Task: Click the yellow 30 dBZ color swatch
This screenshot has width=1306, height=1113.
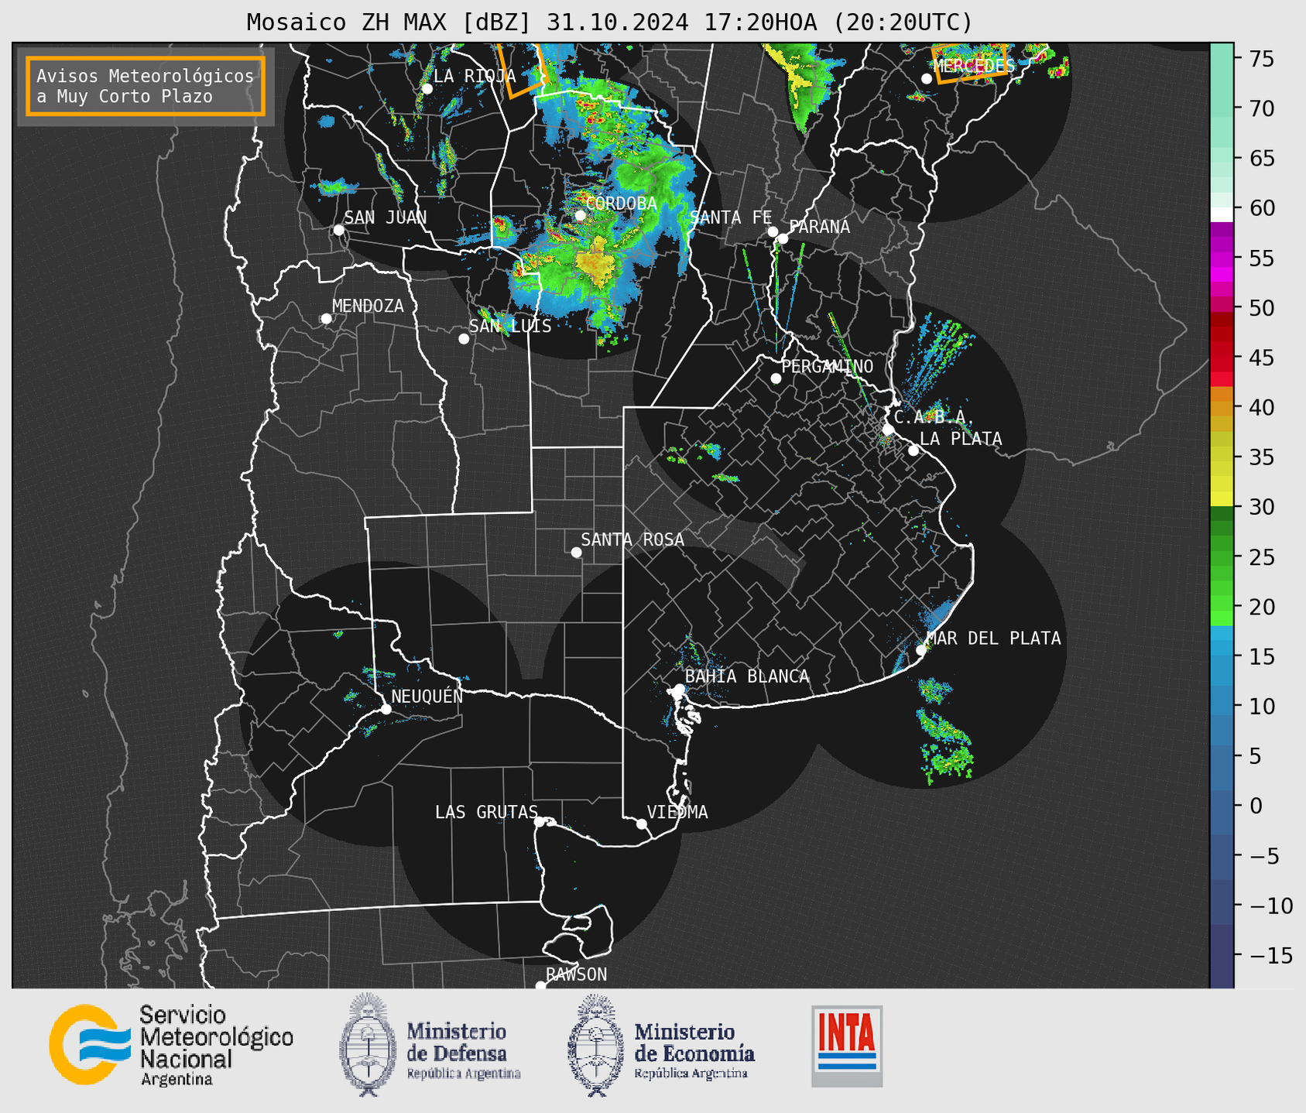Action: [x=1221, y=499]
